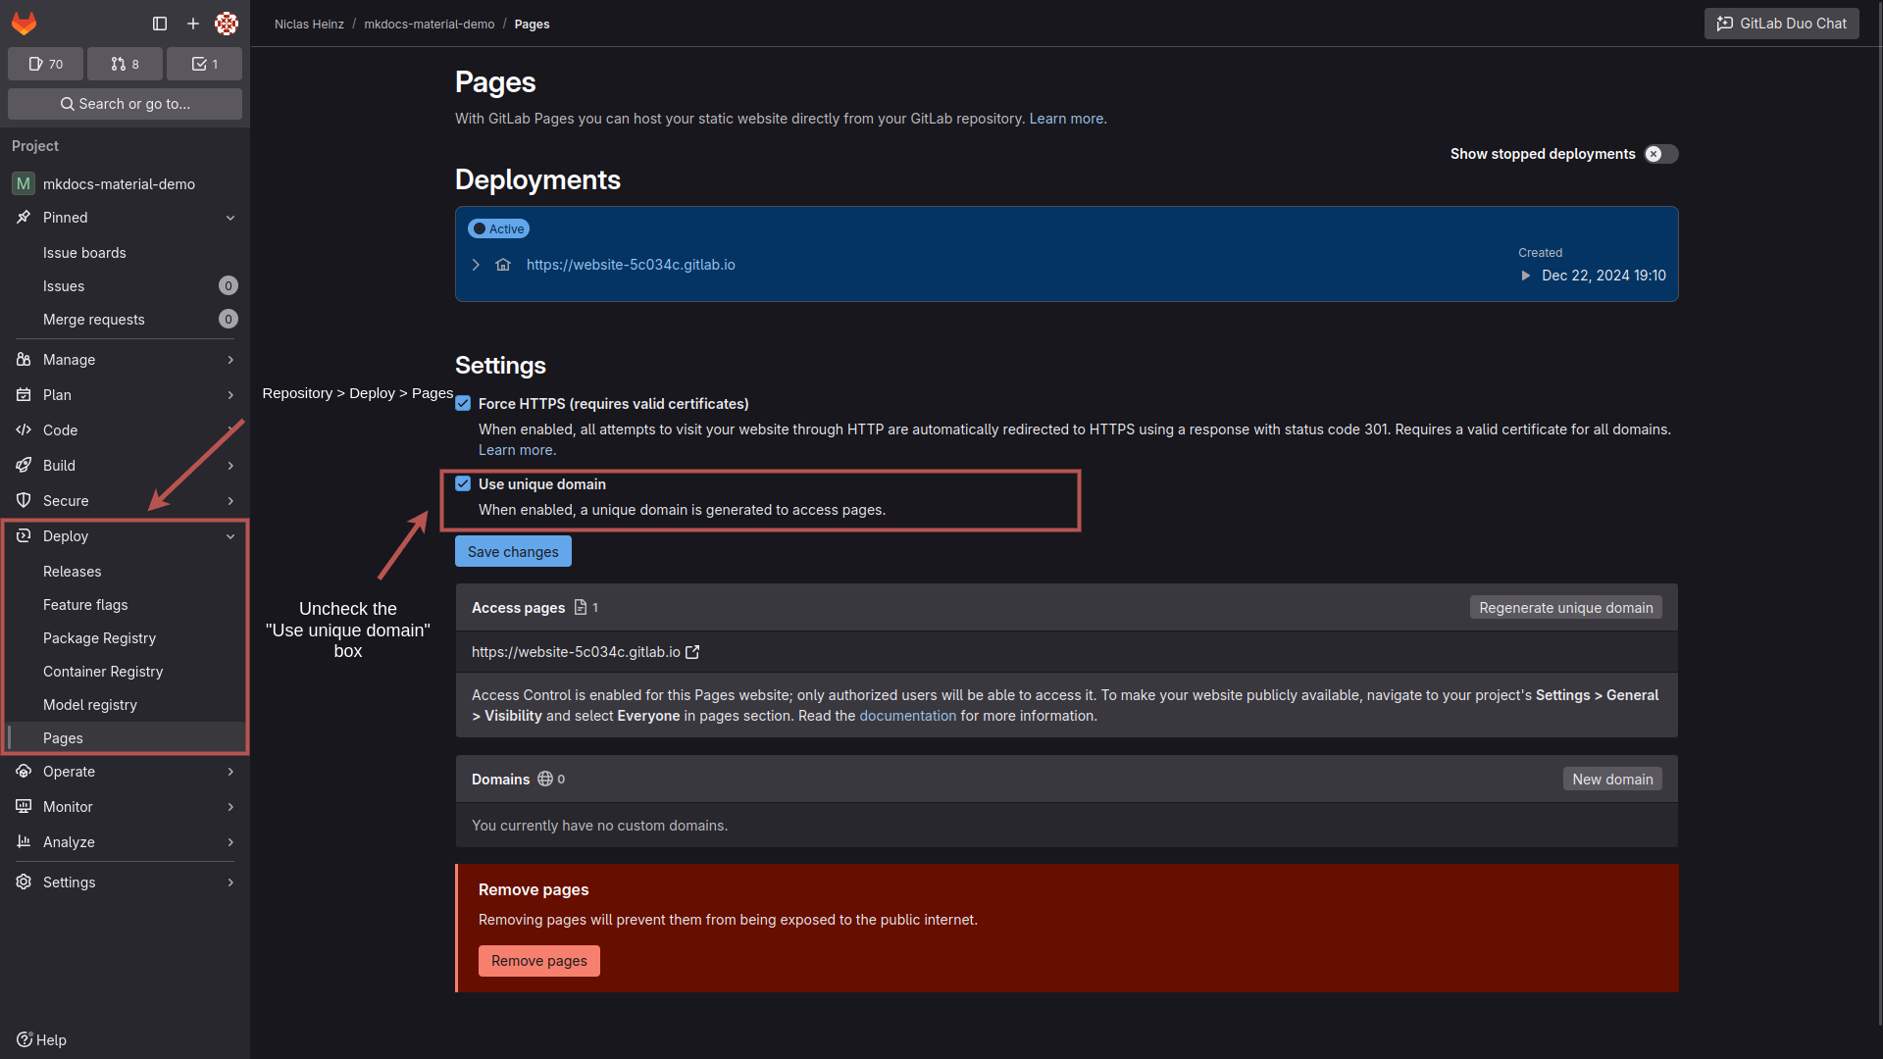Collapse the Deploy menu chevron
Screen dimensions: 1883x1059
tap(230, 536)
